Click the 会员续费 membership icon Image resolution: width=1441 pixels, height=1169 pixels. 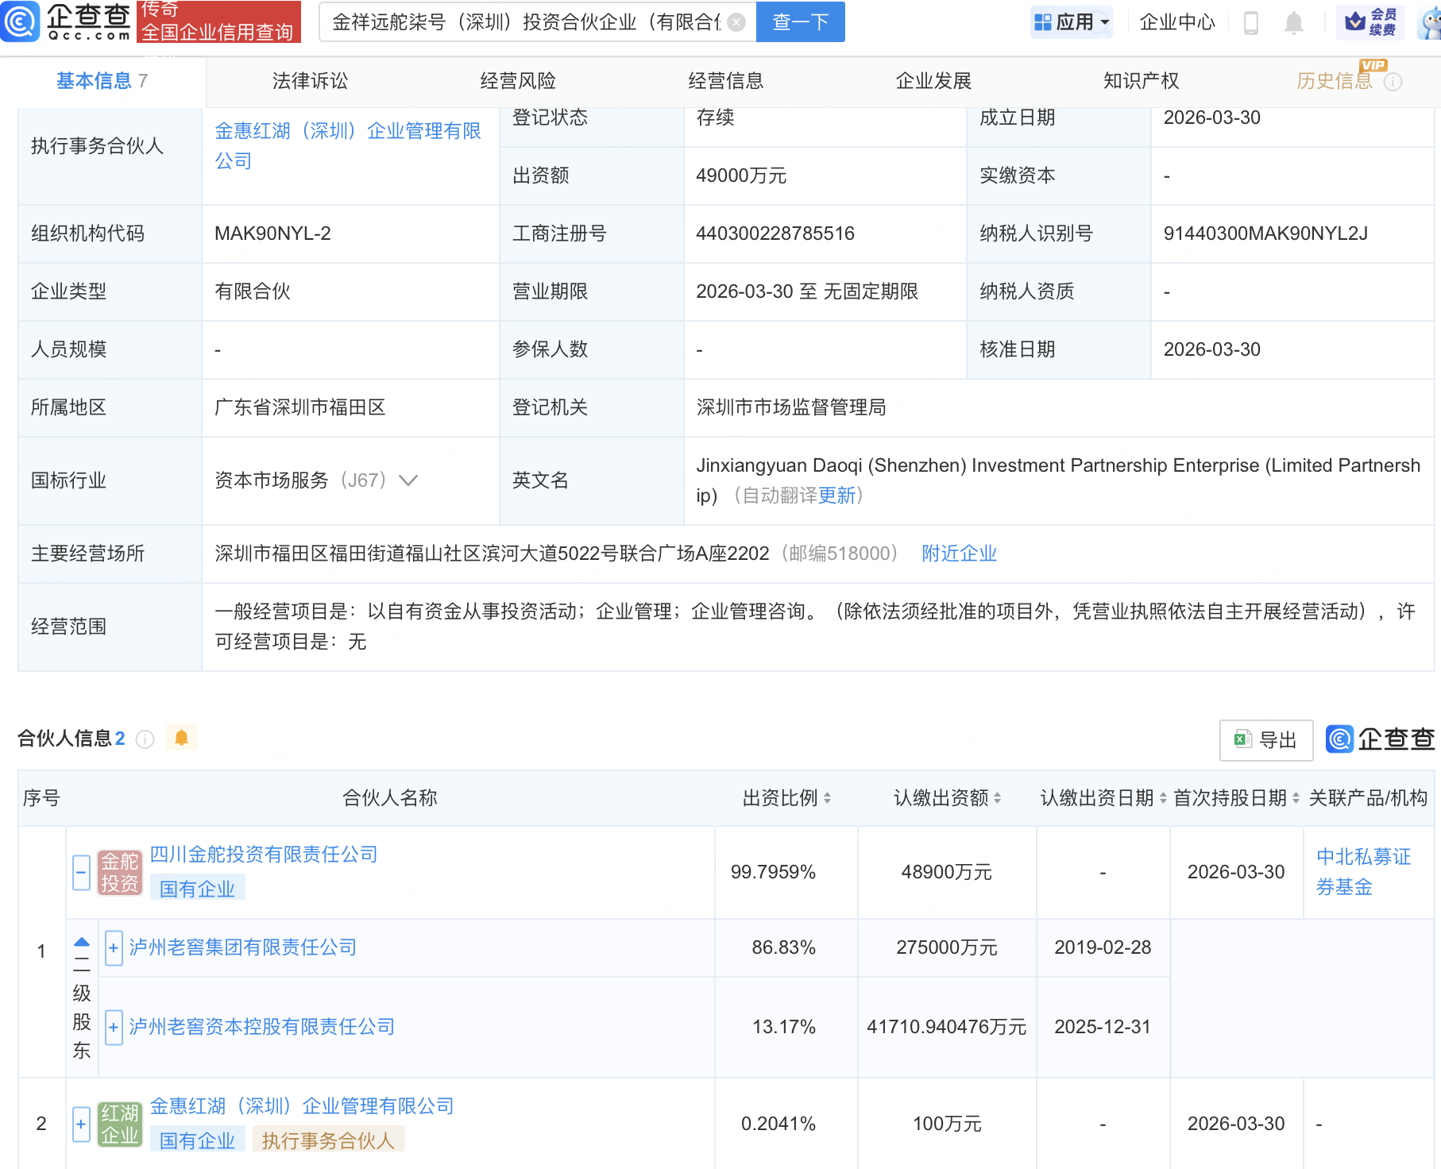point(1370,21)
